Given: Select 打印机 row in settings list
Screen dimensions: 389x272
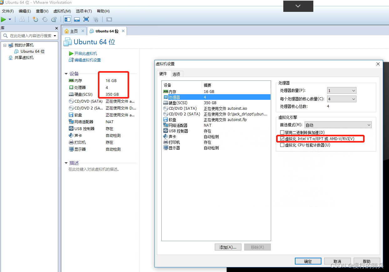Looking at the screenshot, I should [x=216, y=142].
